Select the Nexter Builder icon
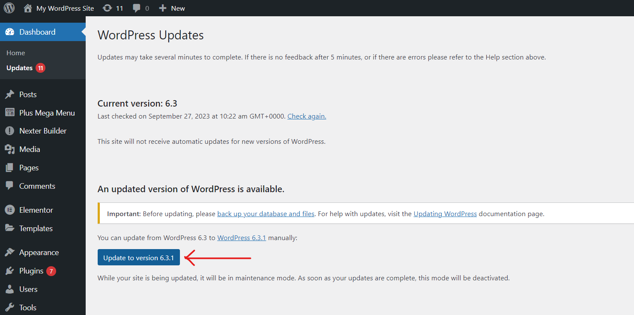The height and width of the screenshot is (315, 634). coord(10,131)
